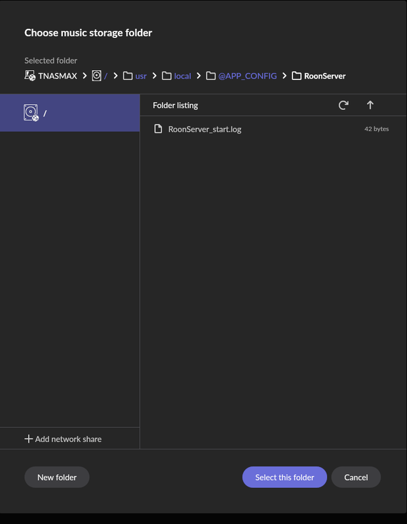Viewport: 407px width, 524px height.
Task: Click chevron after TNASMAX in breadcrumb
Action: 85,76
